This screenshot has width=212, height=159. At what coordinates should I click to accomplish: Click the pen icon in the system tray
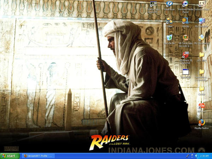coord(188,156)
